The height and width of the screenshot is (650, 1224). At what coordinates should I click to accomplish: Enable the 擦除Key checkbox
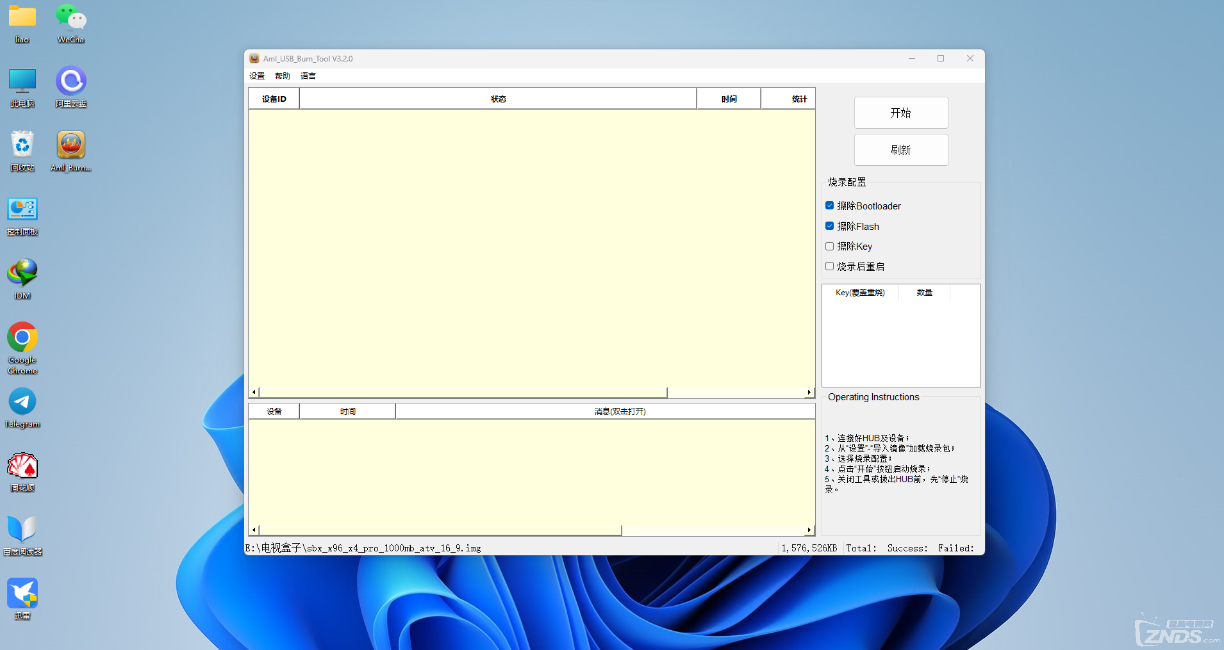pyautogui.click(x=829, y=246)
